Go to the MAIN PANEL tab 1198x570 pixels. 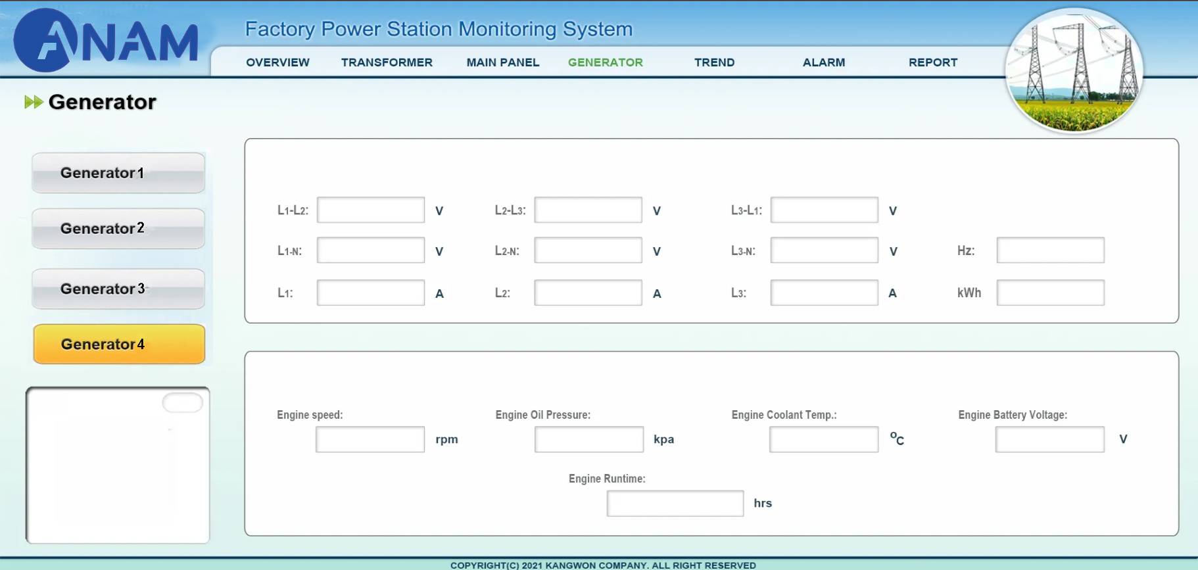point(502,62)
